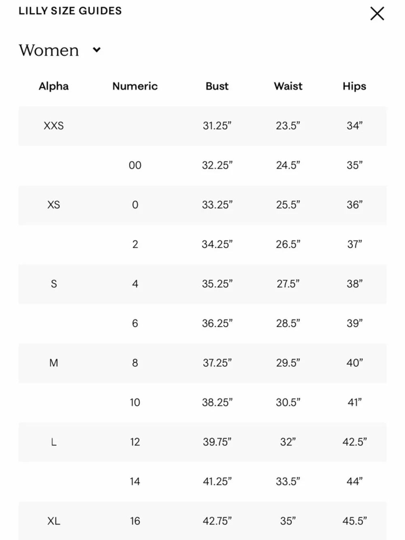Click the 42.75" bust measurement
This screenshot has height=540, width=405.
(x=217, y=521)
